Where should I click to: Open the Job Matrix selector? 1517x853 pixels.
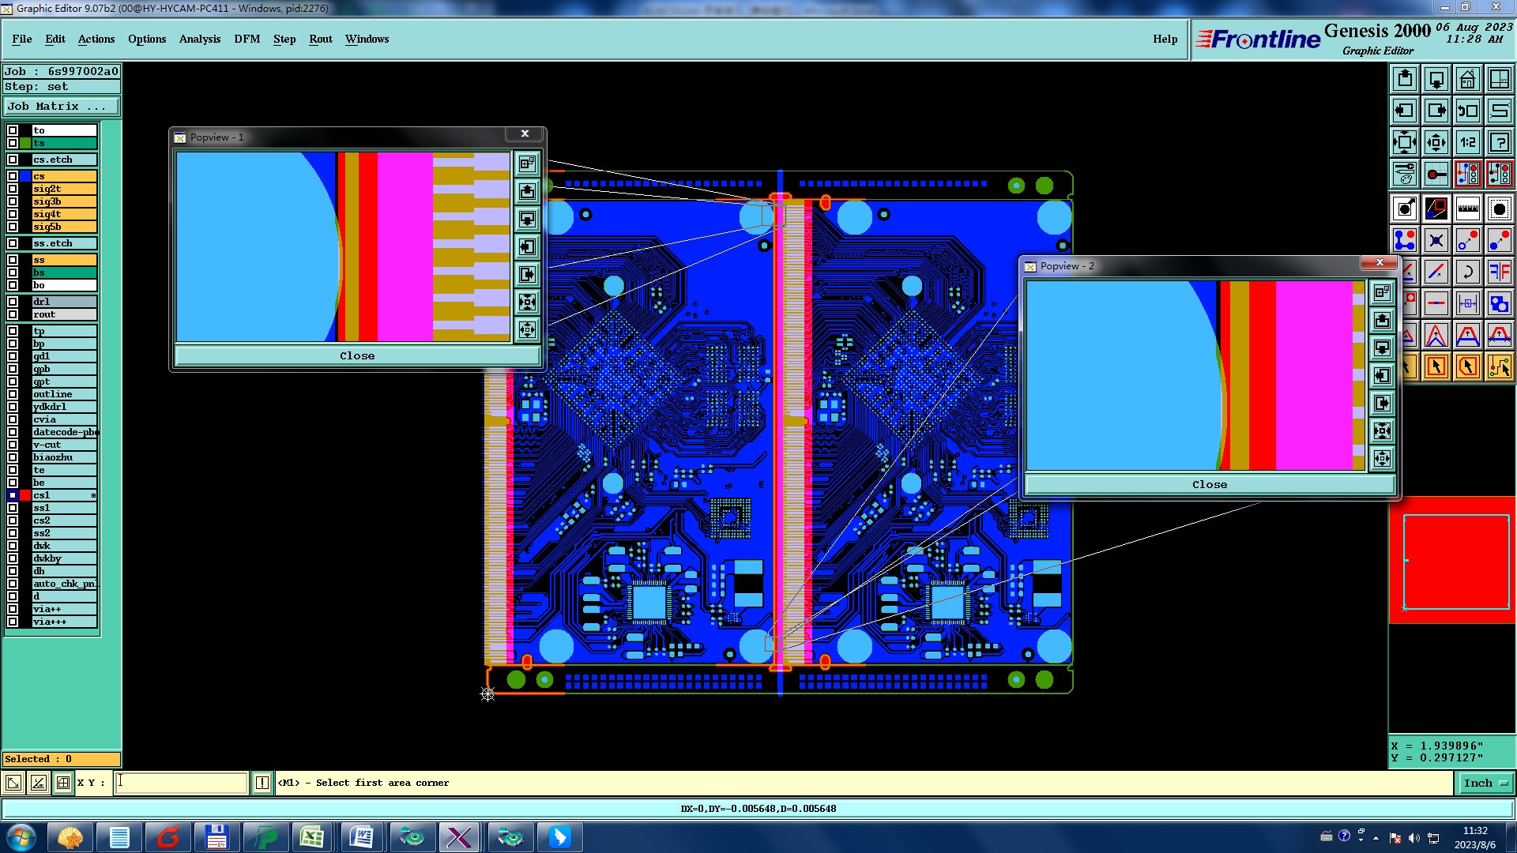(x=62, y=107)
